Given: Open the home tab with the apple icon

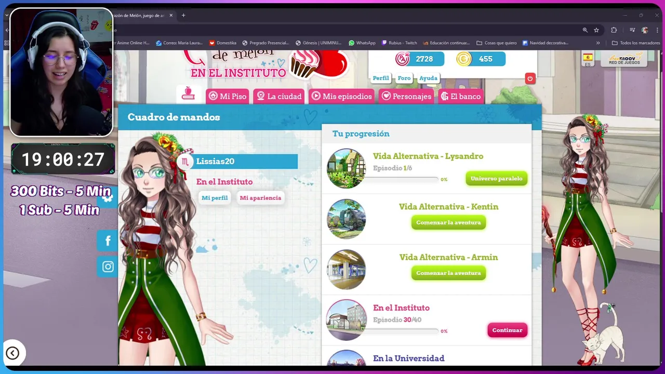Looking at the screenshot, I should (188, 94).
